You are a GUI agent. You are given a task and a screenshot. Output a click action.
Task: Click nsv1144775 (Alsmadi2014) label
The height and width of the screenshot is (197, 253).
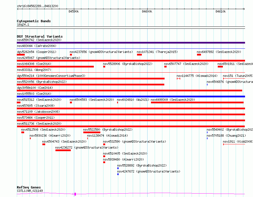197,76
